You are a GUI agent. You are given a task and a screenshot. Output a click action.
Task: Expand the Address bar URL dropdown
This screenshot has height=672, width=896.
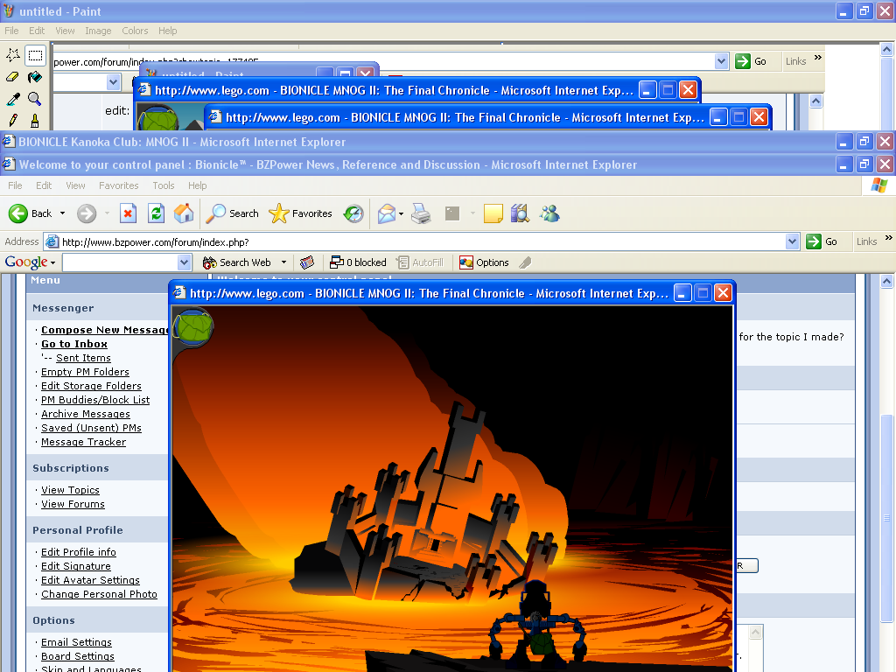click(x=792, y=241)
